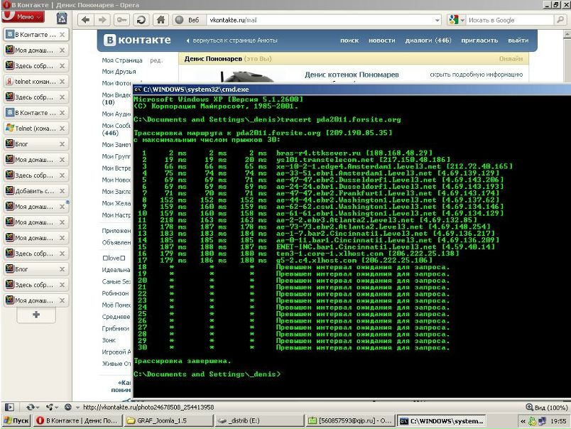Screen dimensions: 571x429
Task: Click the 'выйти' logout link
Action: pos(518,40)
